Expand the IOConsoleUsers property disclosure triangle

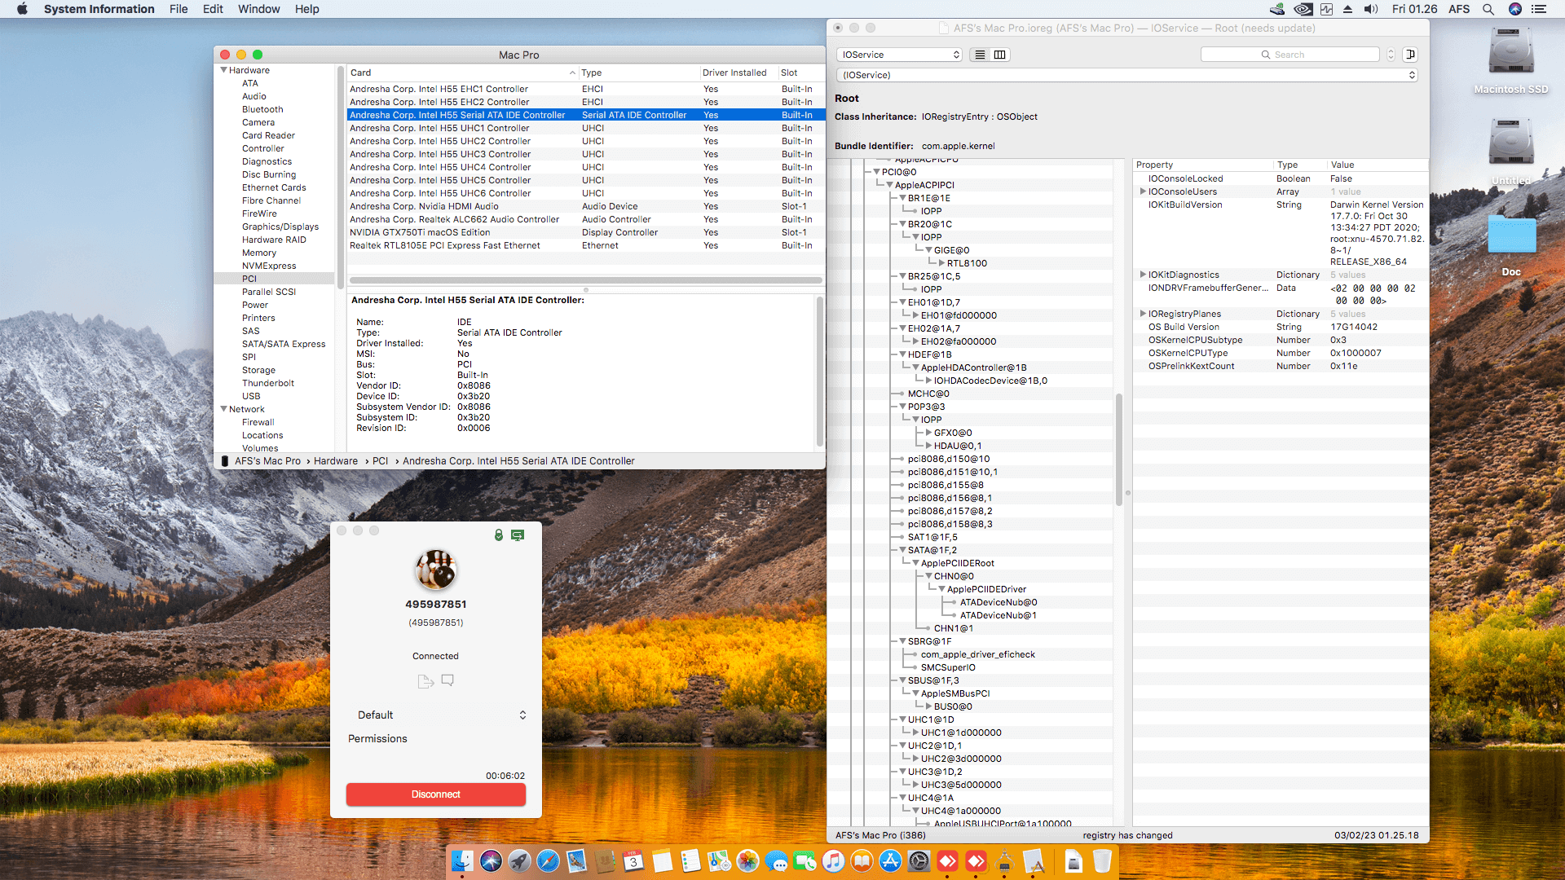tap(1144, 191)
